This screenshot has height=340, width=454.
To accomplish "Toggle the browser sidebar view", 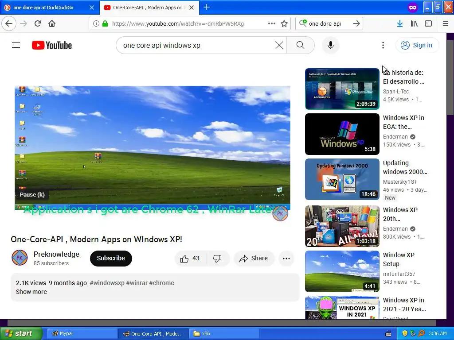I will click(x=428, y=24).
